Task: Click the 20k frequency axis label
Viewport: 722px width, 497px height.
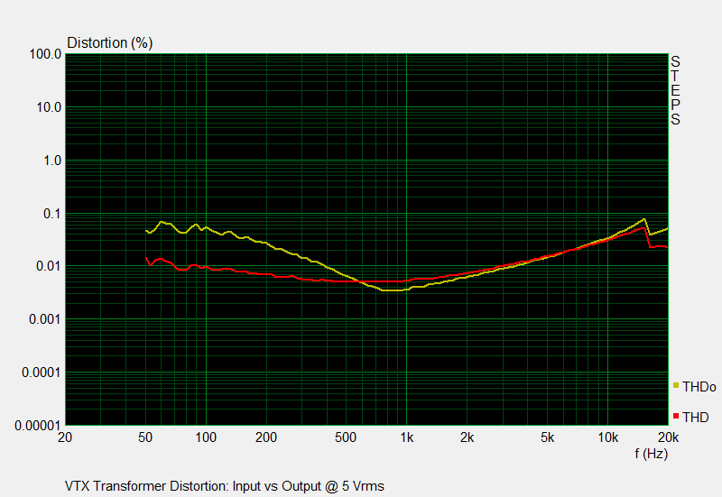Action: point(668,437)
